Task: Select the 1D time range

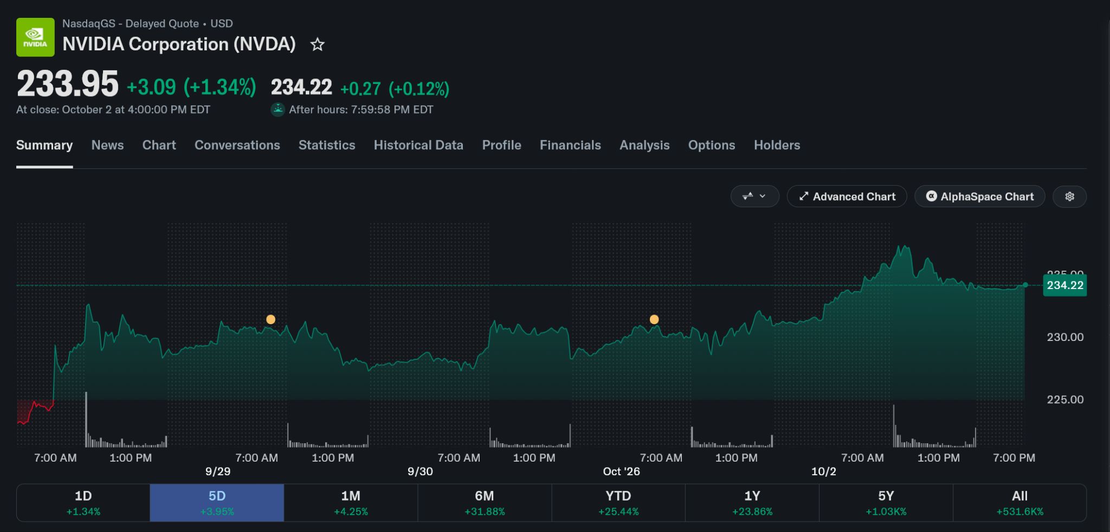Action: 83,503
